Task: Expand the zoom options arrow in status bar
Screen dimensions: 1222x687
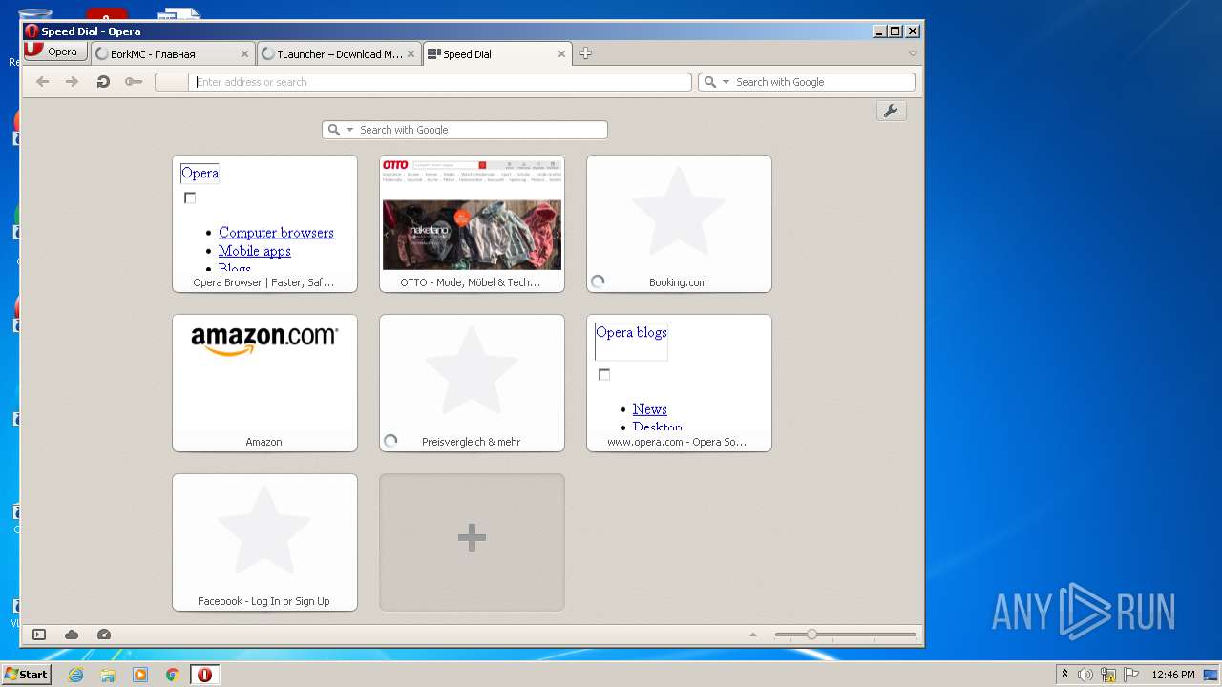Action: 753,635
